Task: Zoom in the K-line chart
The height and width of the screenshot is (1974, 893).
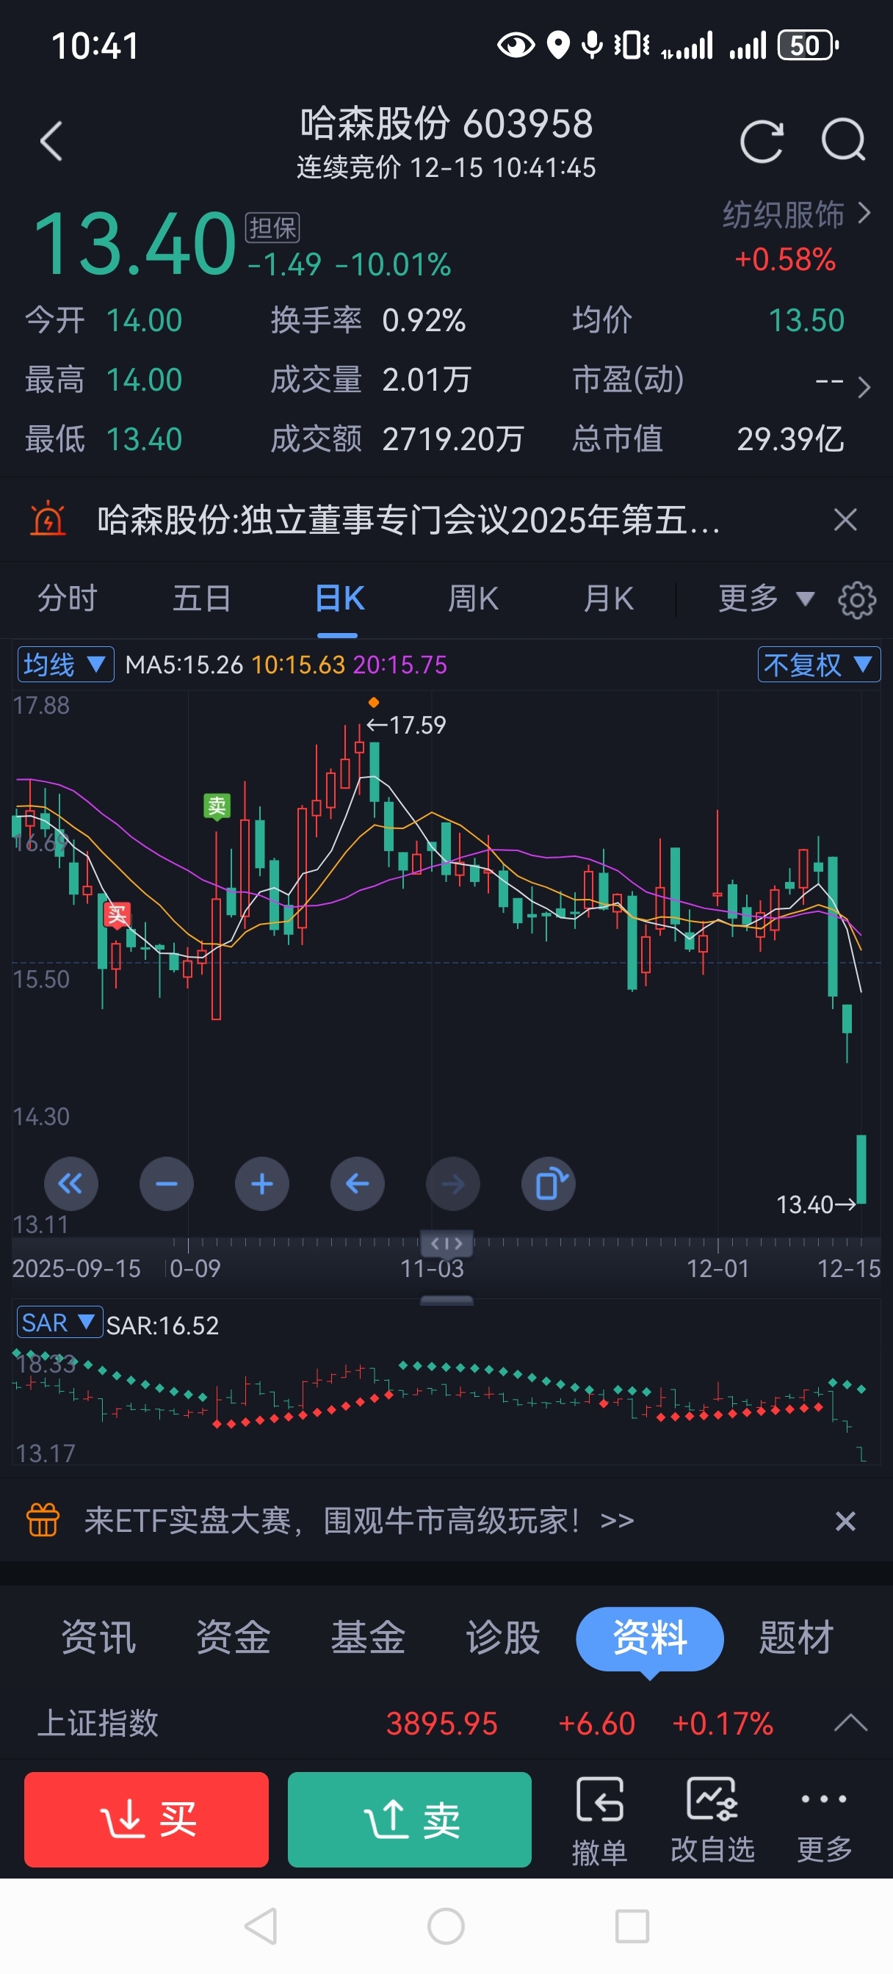Action: click(x=262, y=1184)
